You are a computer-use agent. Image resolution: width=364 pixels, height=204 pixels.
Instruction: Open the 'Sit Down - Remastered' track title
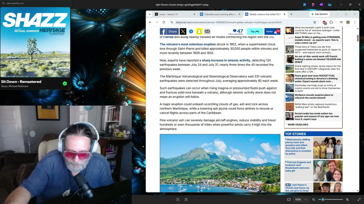21,82
